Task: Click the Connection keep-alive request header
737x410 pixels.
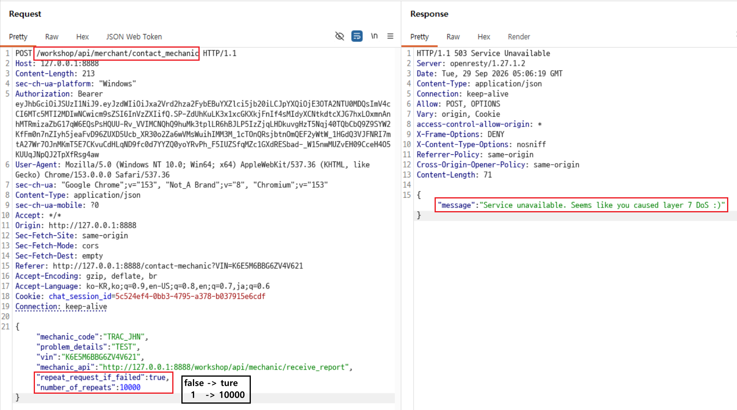Action: 61,306
